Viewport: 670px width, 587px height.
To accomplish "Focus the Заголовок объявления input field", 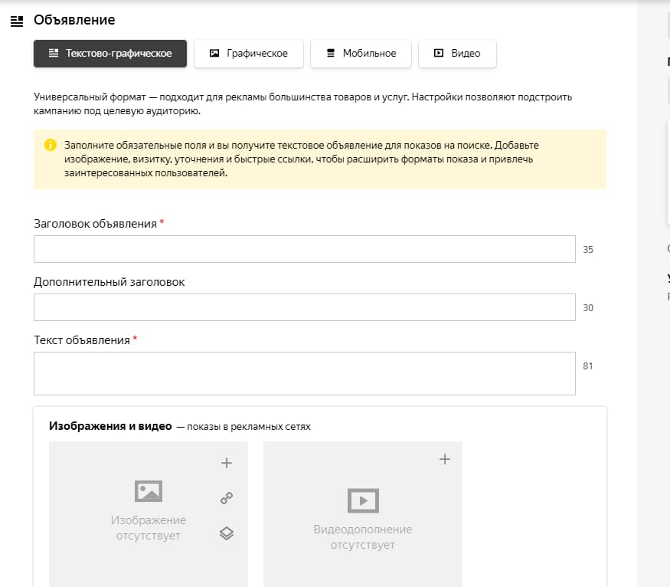I will (x=304, y=249).
